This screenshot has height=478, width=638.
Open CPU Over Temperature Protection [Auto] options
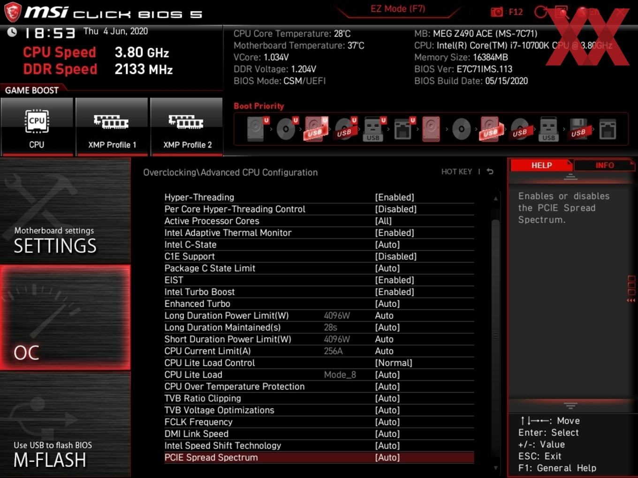[387, 387]
